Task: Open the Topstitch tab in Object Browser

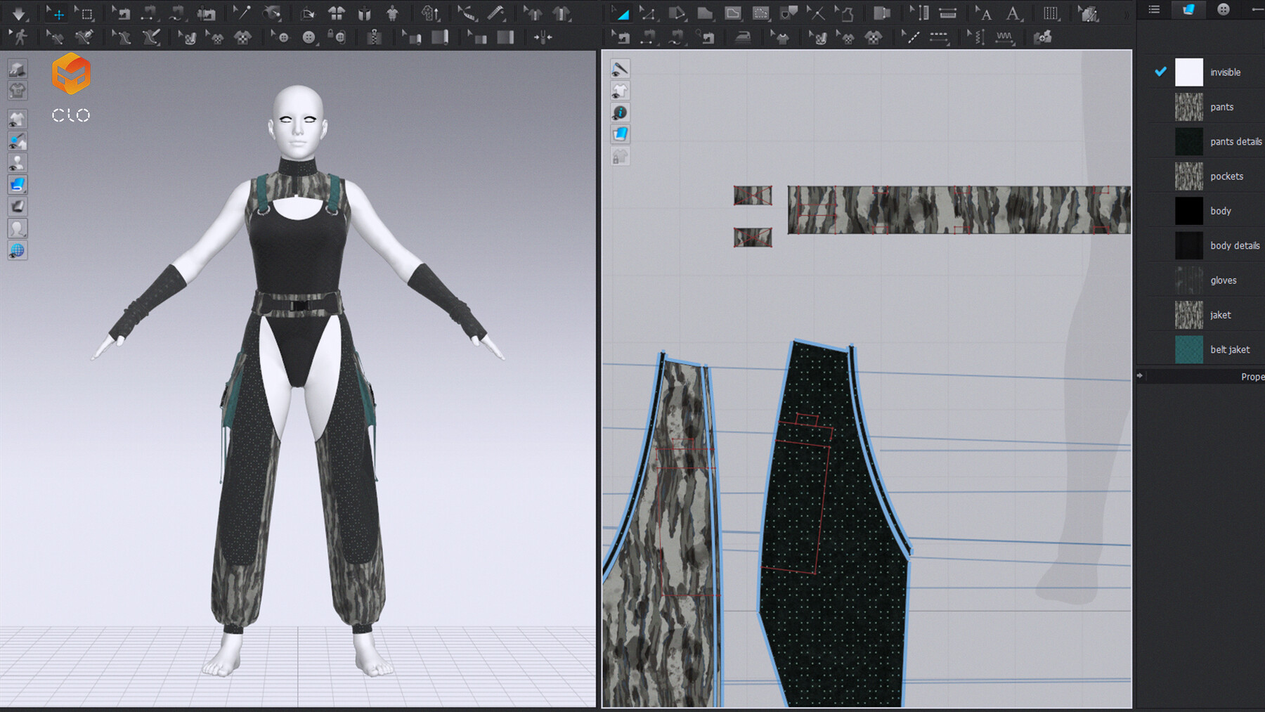Action: (x=1257, y=9)
